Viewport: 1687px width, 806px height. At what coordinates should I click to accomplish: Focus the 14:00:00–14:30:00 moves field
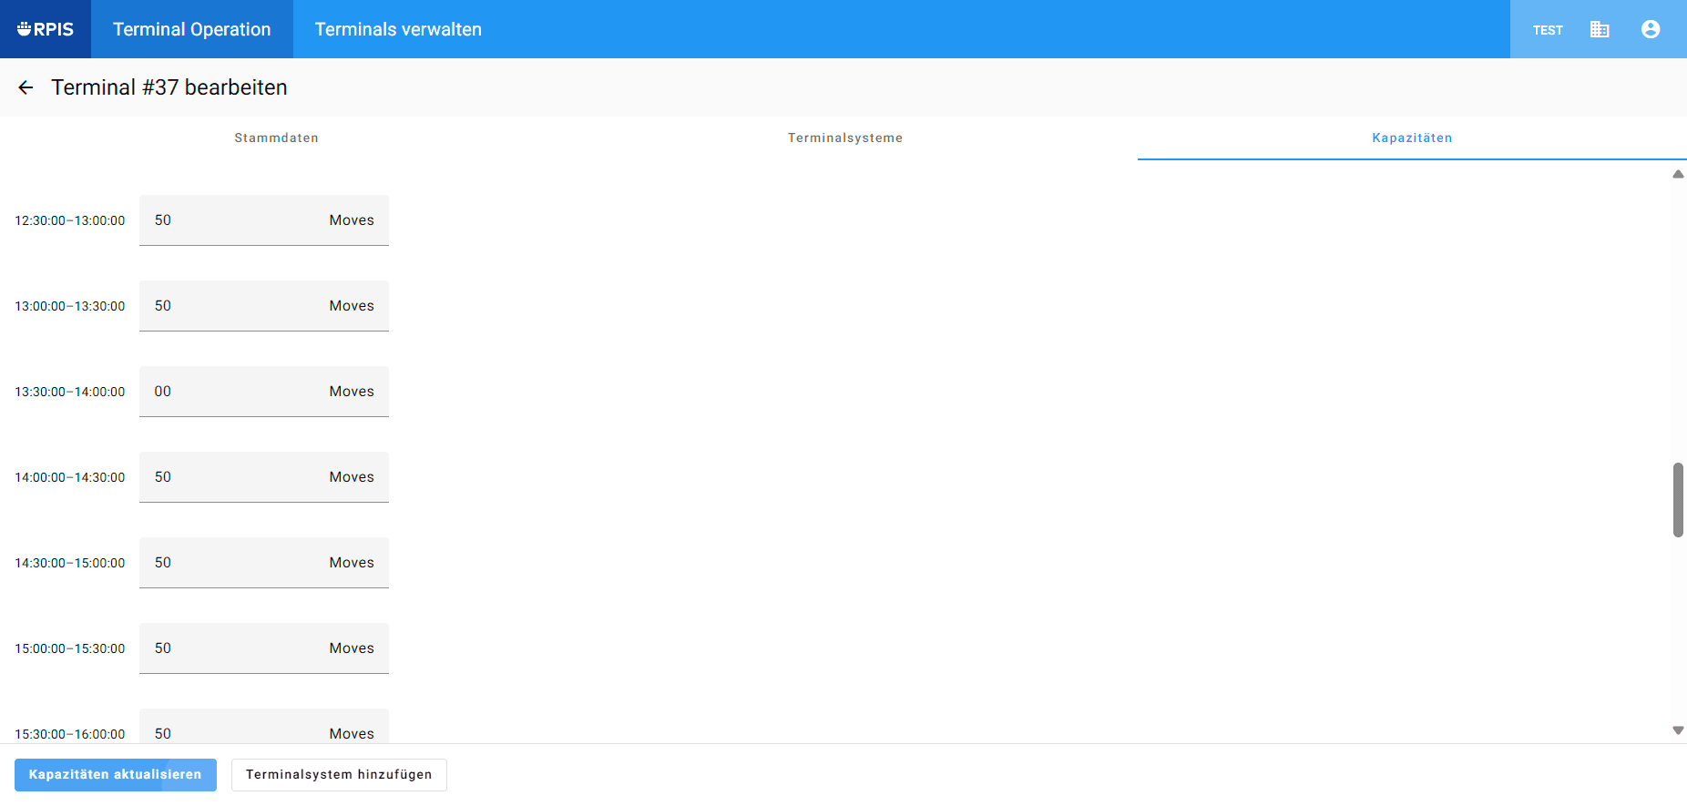(x=264, y=477)
